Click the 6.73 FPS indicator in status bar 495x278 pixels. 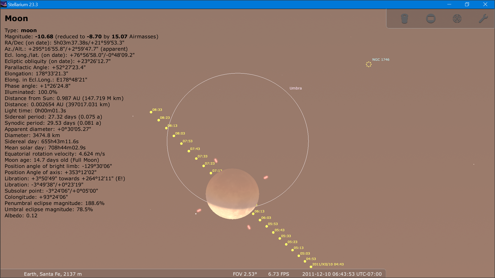point(278,274)
